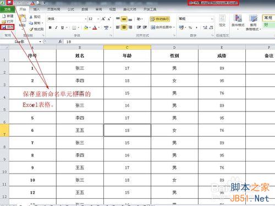This screenshot has height=206, width=275.
Task: Expand the Font Color dropdown arrow
Action: [x=99, y=27]
